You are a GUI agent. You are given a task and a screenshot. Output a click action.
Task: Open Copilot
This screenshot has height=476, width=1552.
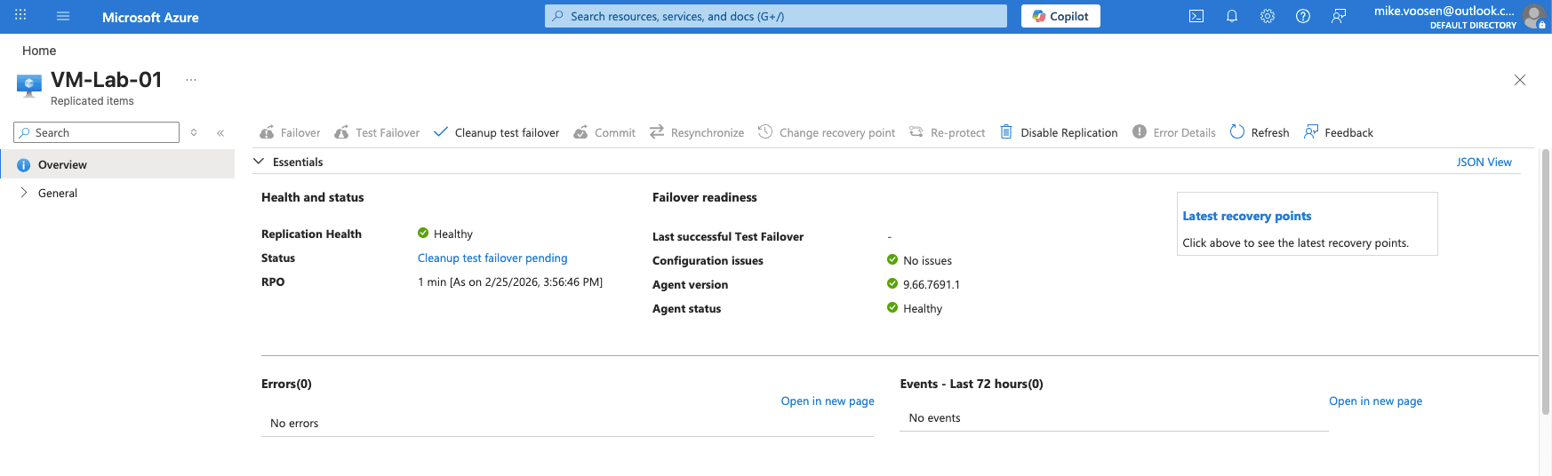coord(1060,16)
